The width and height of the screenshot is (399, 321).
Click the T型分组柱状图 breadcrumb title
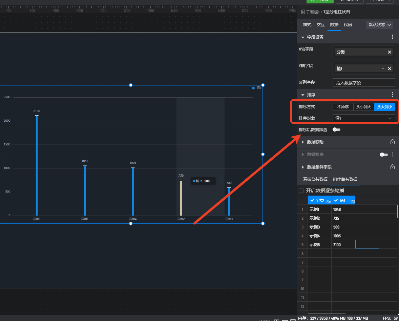point(336,12)
